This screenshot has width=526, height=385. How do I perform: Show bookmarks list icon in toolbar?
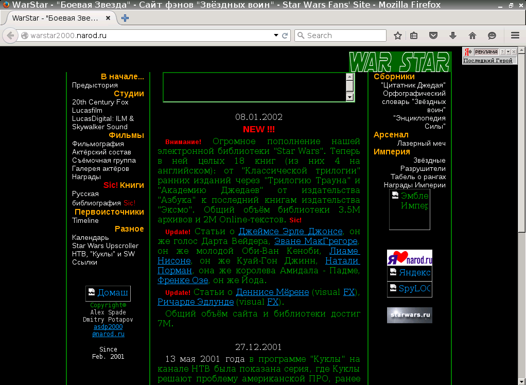(x=414, y=36)
